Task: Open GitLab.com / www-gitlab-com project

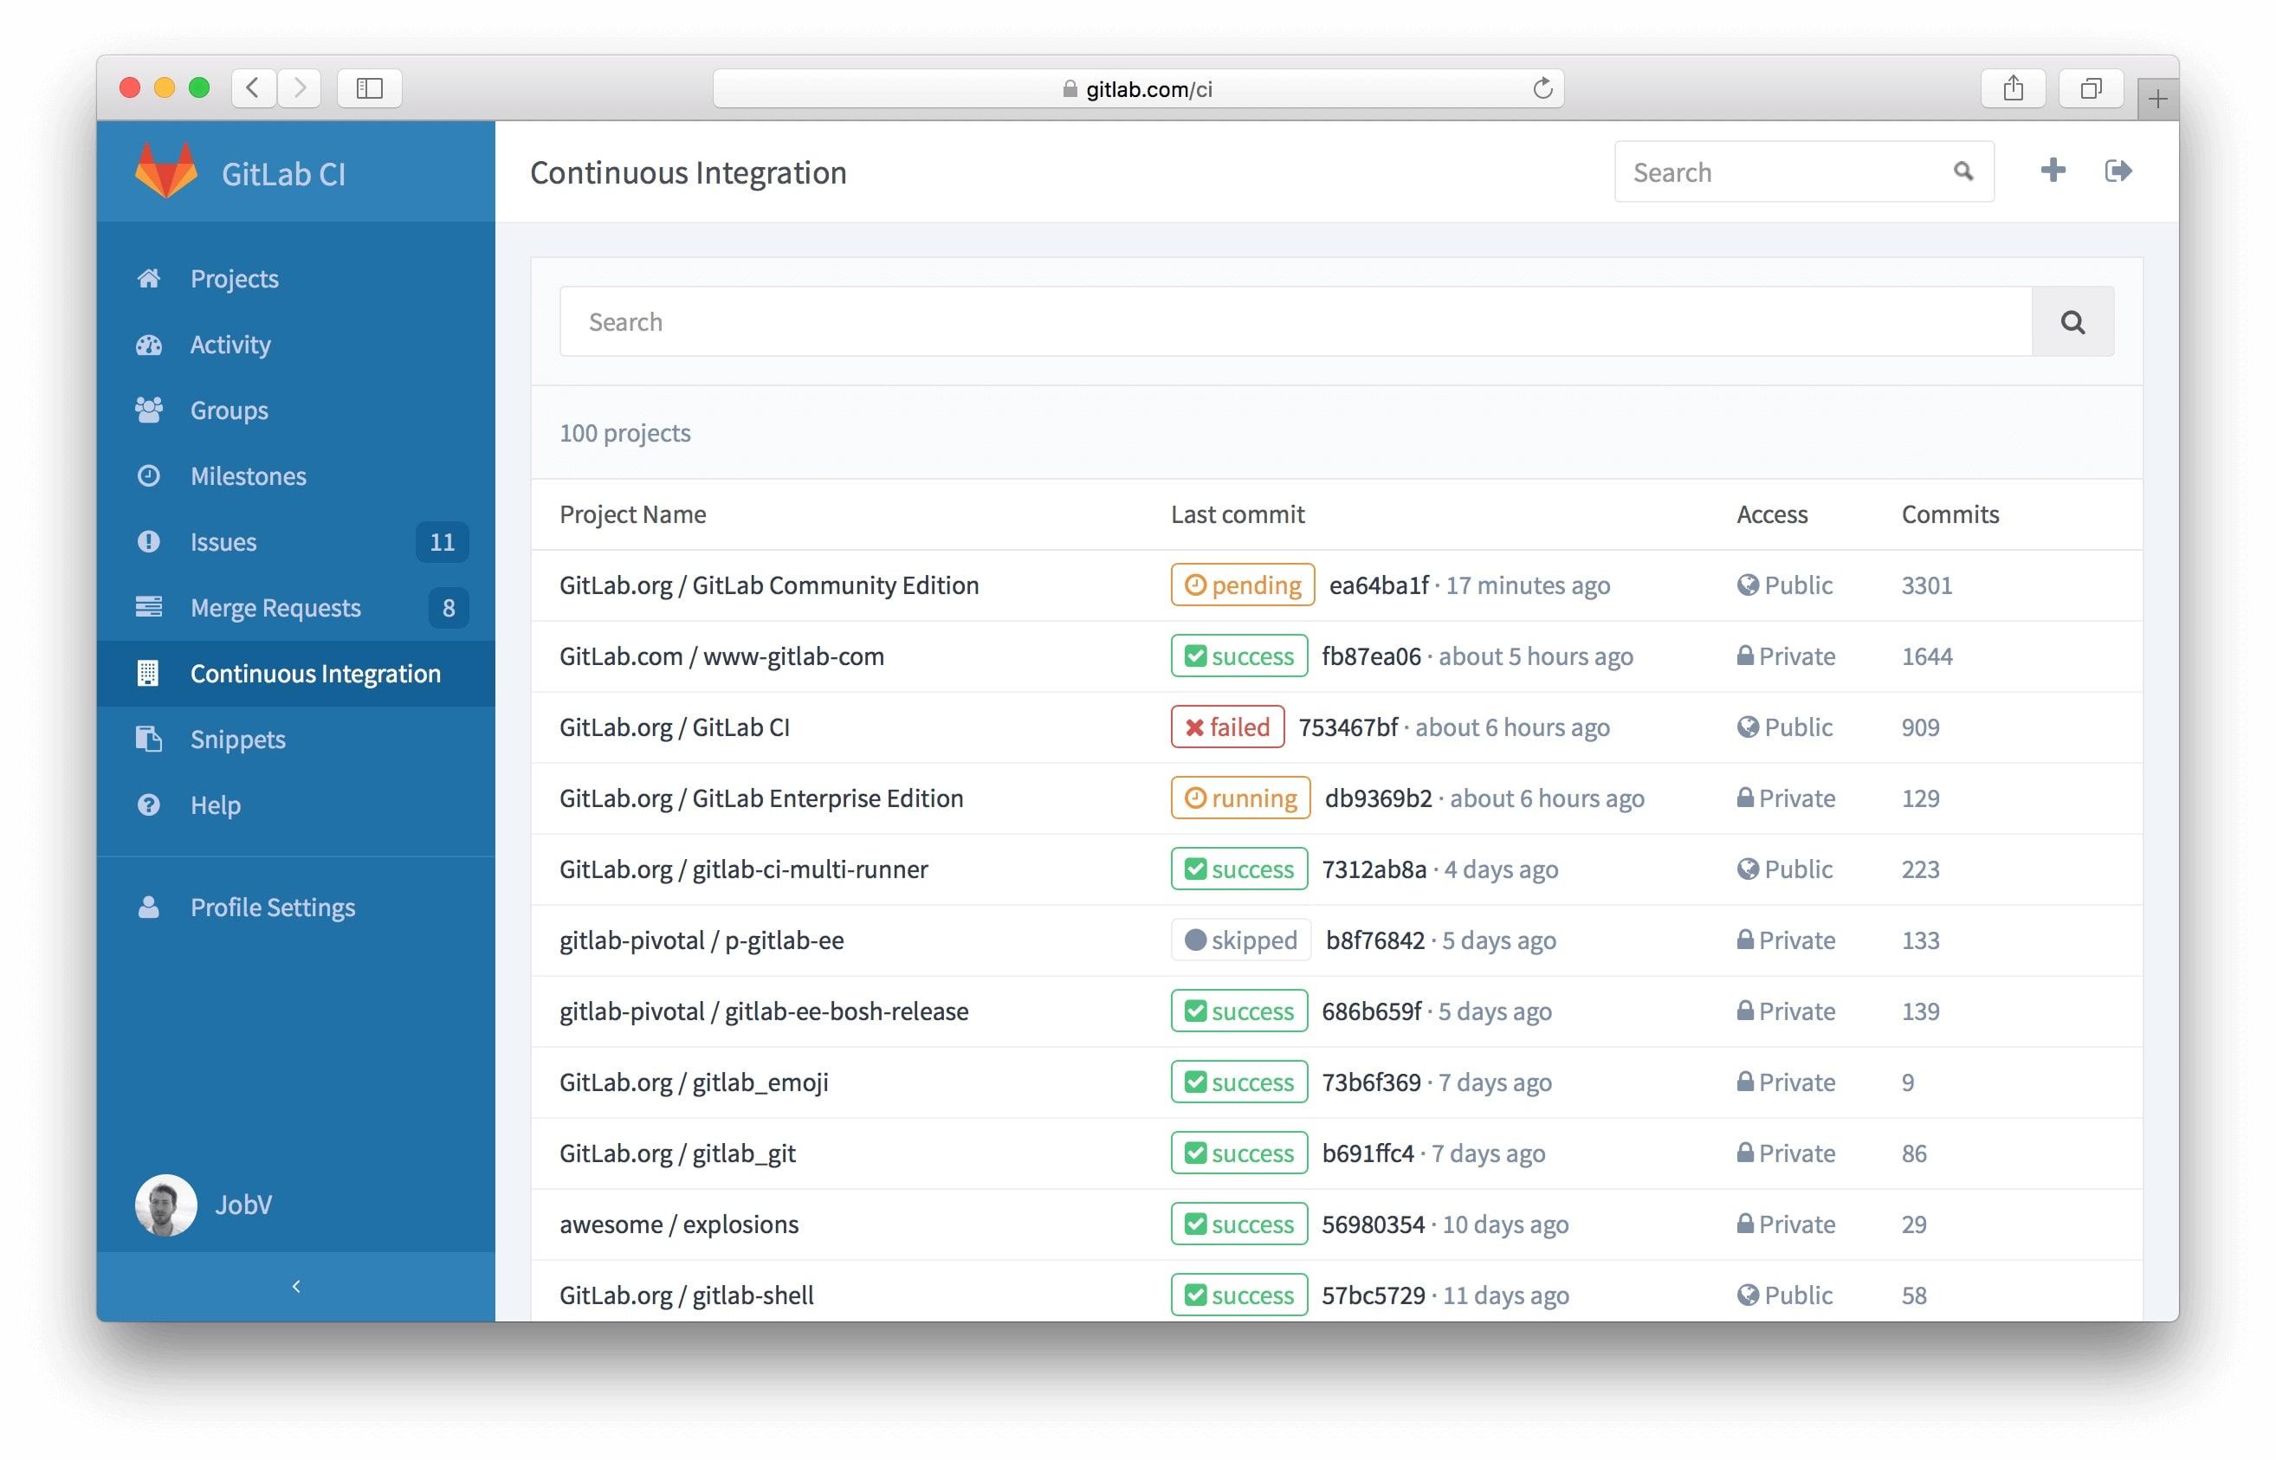Action: click(x=721, y=656)
